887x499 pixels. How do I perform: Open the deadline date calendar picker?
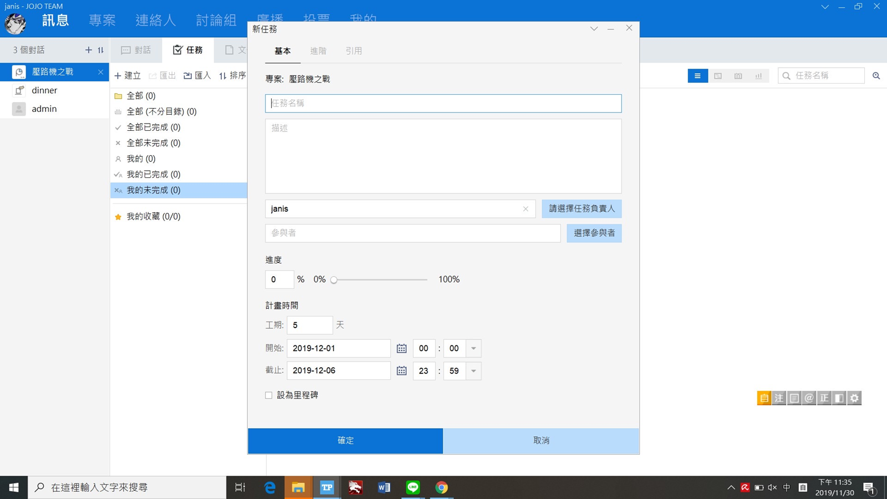tap(401, 370)
